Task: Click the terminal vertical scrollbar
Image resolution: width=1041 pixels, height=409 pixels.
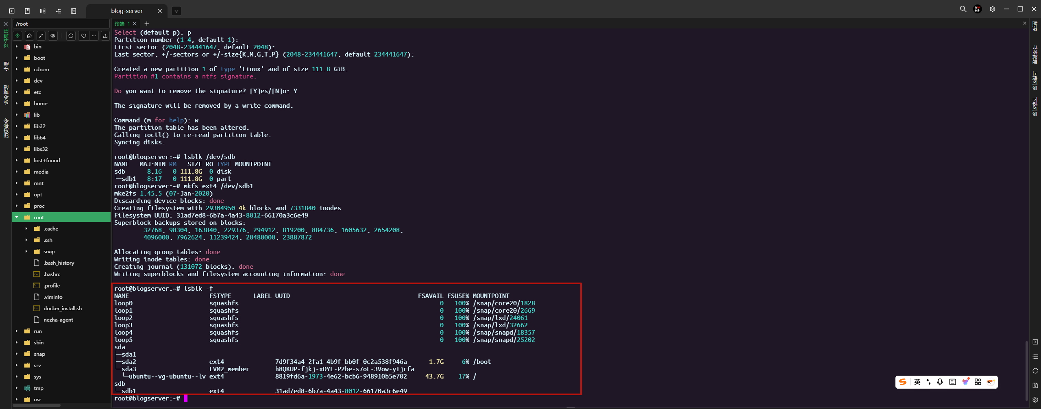Action: [1026, 370]
